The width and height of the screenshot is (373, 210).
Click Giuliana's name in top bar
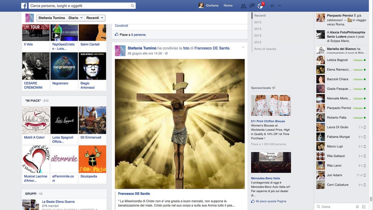[x=212, y=6]
